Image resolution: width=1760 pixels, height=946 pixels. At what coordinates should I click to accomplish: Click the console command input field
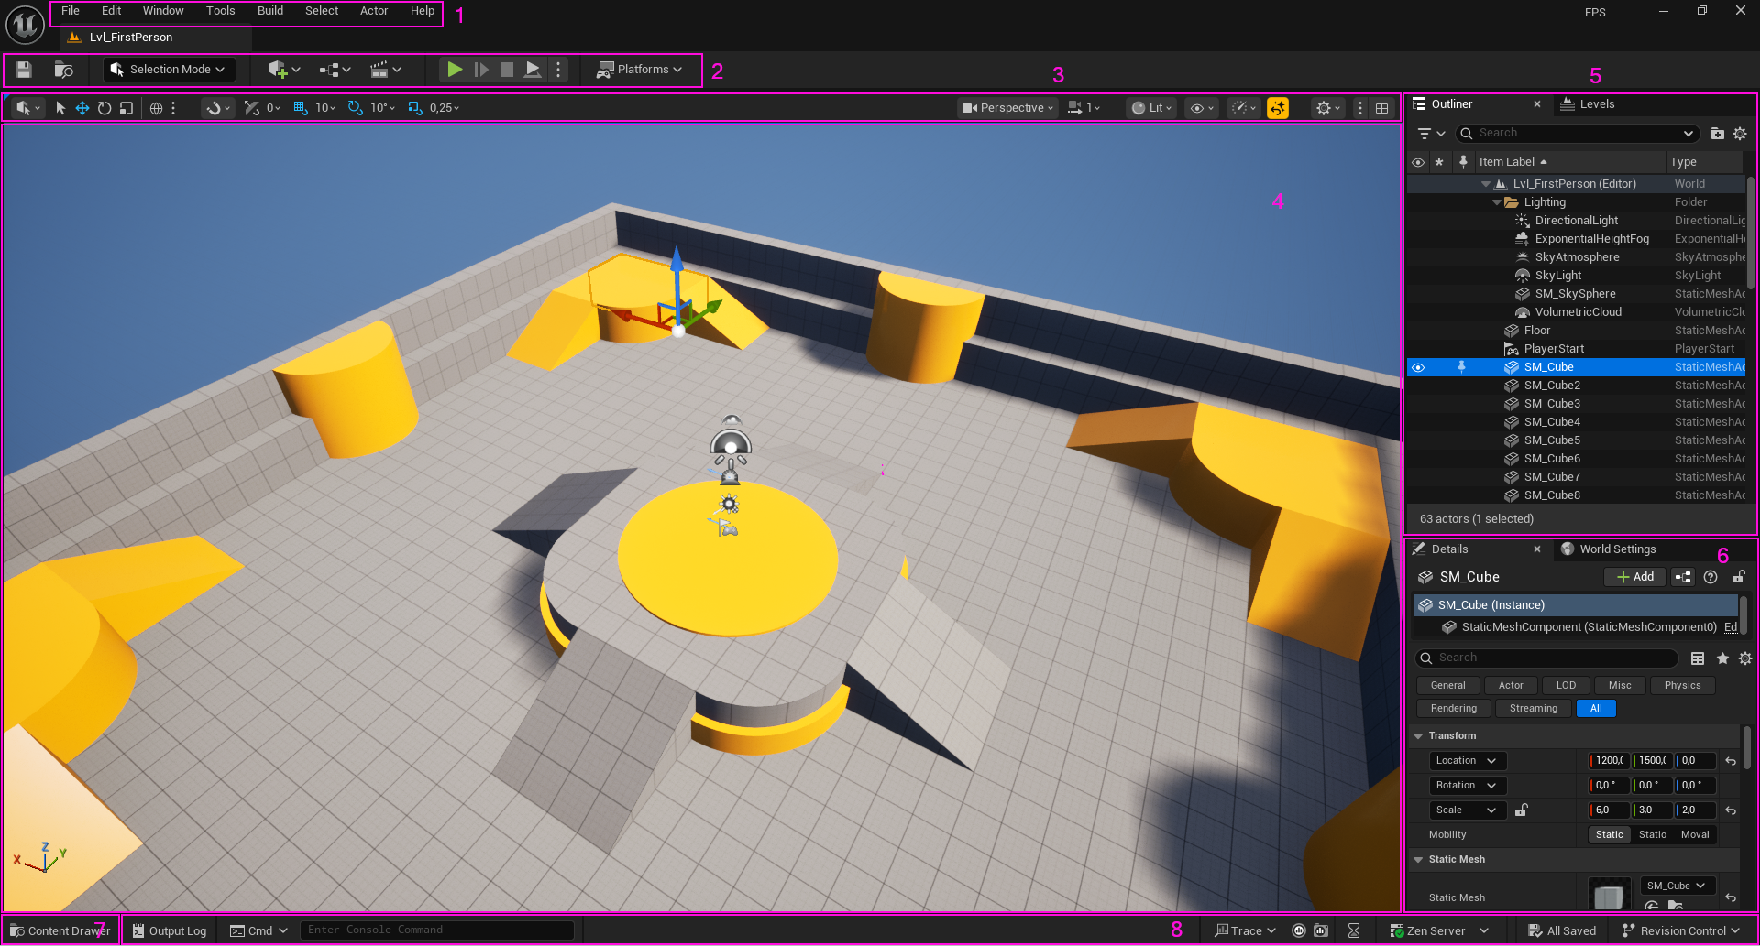[436, 930]
